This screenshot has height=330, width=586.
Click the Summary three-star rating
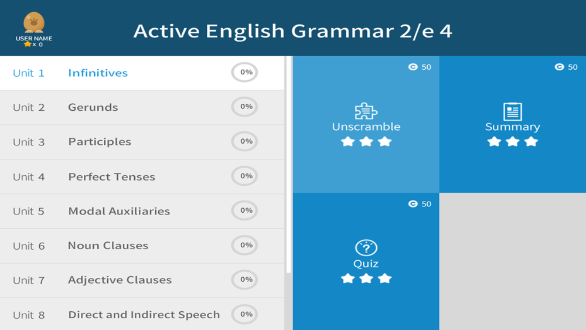click(x=512, y=142)
